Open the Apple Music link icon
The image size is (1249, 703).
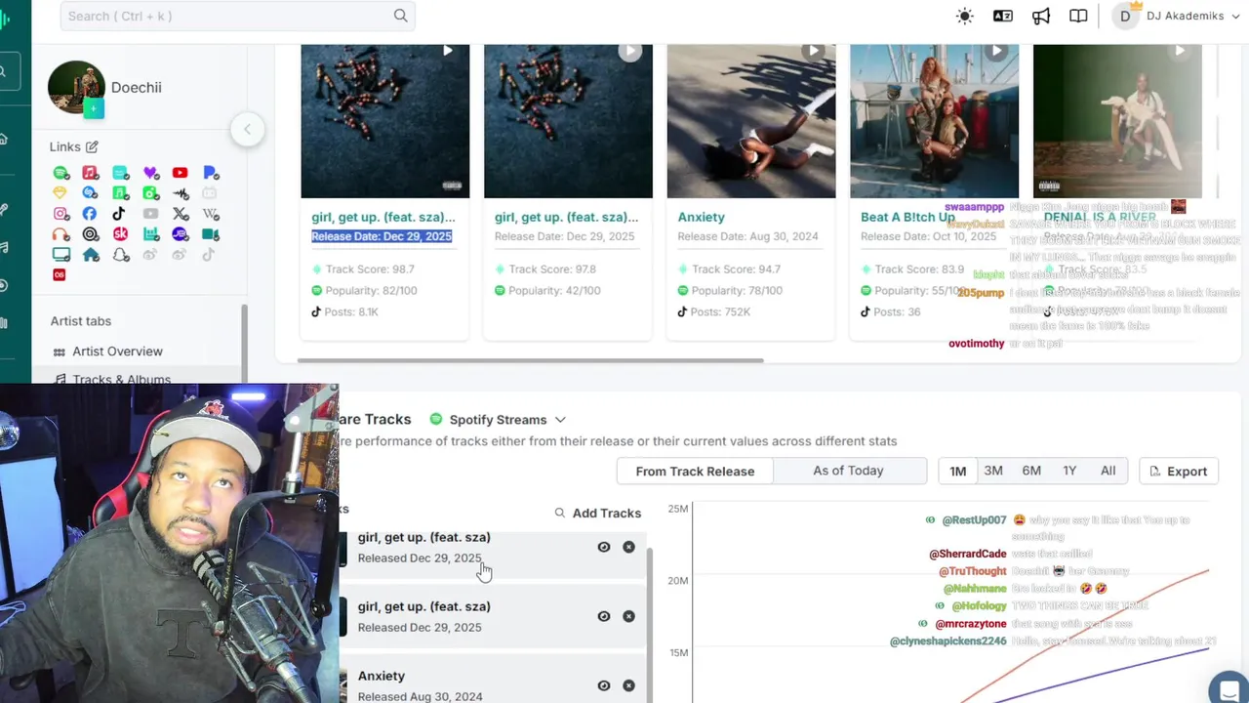(90, 173)
